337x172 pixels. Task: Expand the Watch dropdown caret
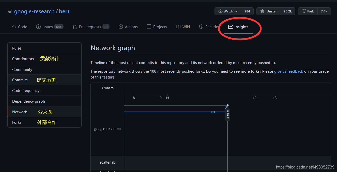pos(236,12)
